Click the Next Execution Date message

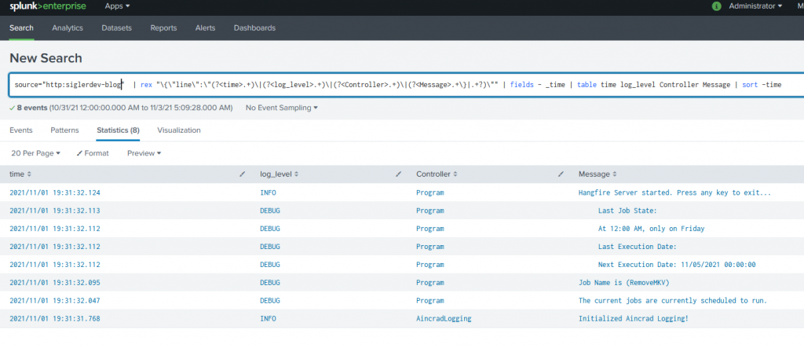(x=677, y=264)
